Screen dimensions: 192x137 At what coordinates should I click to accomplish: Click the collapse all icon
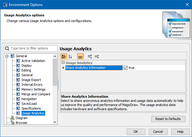(x=97, y=56)
